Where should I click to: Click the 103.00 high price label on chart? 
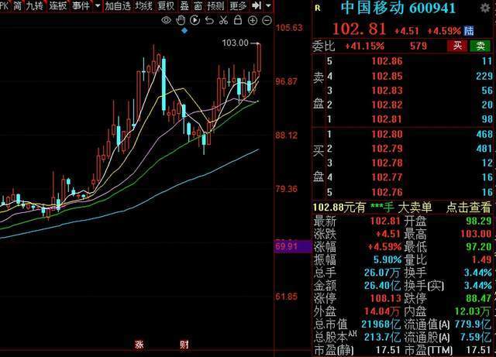(x=235, y=43)
